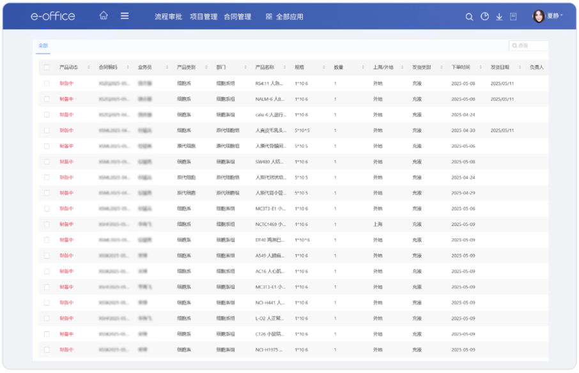Go to the home page icon
The height and width of the screenshot is (373, 579).
[104, 15]
